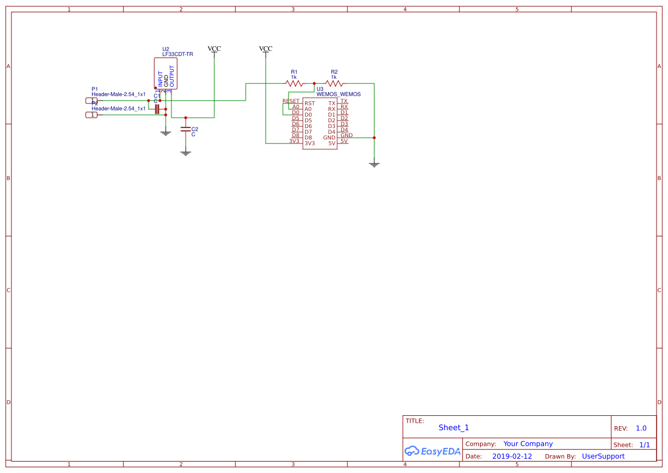Select the REV 1.0 value
Viewport: 668px width, 473px height.
click(x=641, y=428)
